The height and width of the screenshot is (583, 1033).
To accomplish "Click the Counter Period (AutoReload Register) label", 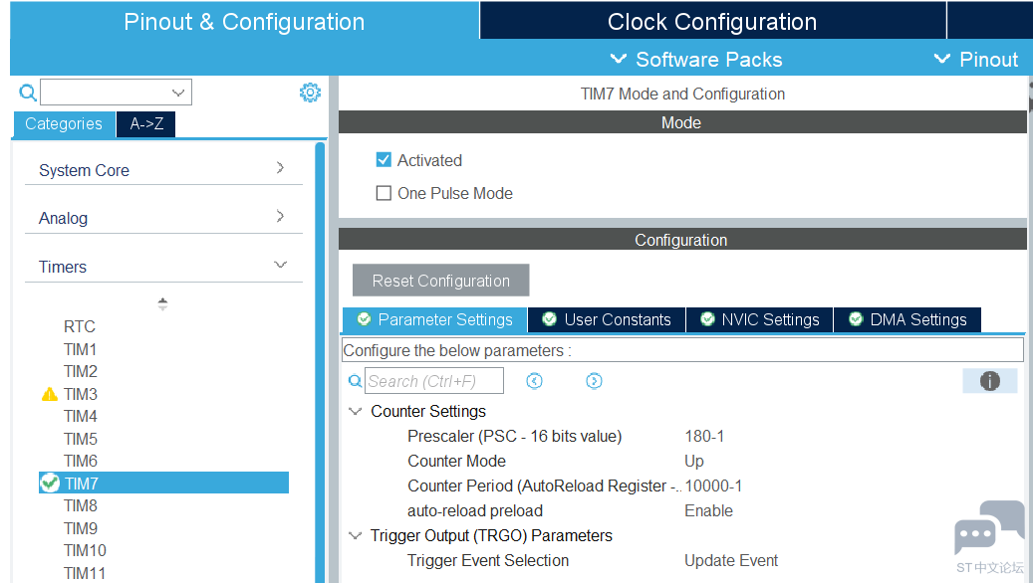I will [544, 486].
